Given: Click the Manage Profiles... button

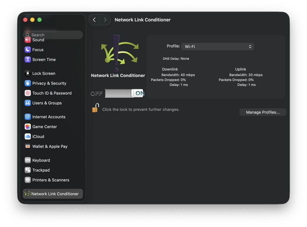Looking at the screenshot, I should (x=263, y=112).
